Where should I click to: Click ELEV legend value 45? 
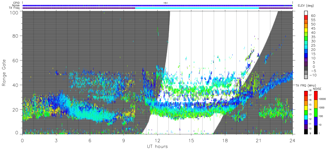[313, 28]
